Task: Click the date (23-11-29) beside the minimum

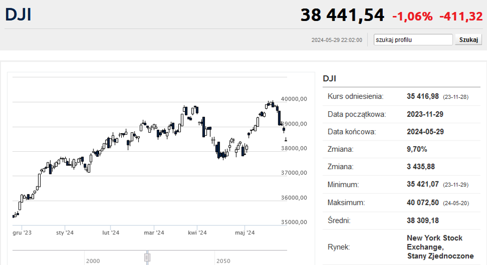Action: click(x=456, y=185)
